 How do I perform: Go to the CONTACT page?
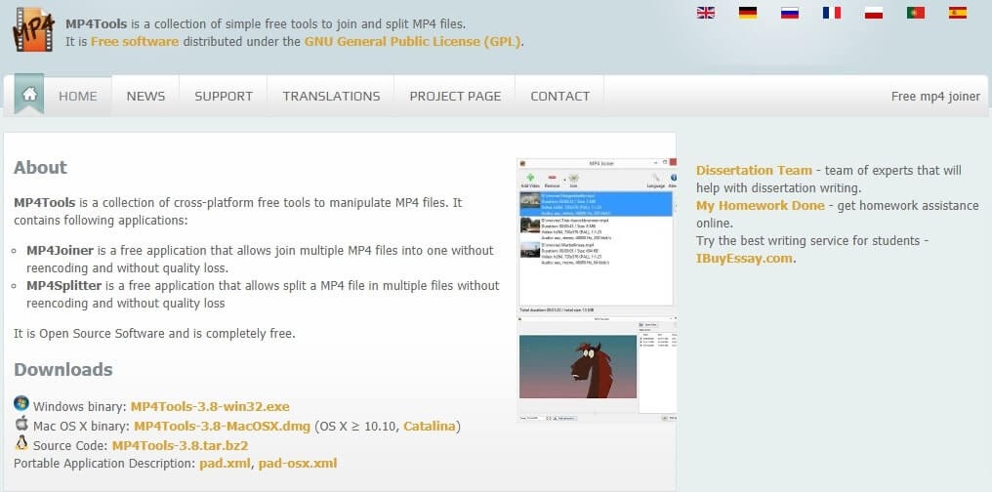point(559,96)
